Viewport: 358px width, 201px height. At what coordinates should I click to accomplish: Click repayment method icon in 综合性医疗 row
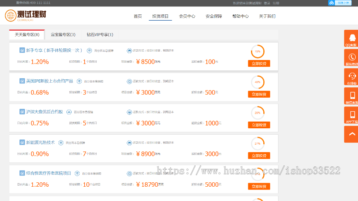point(129,174)
